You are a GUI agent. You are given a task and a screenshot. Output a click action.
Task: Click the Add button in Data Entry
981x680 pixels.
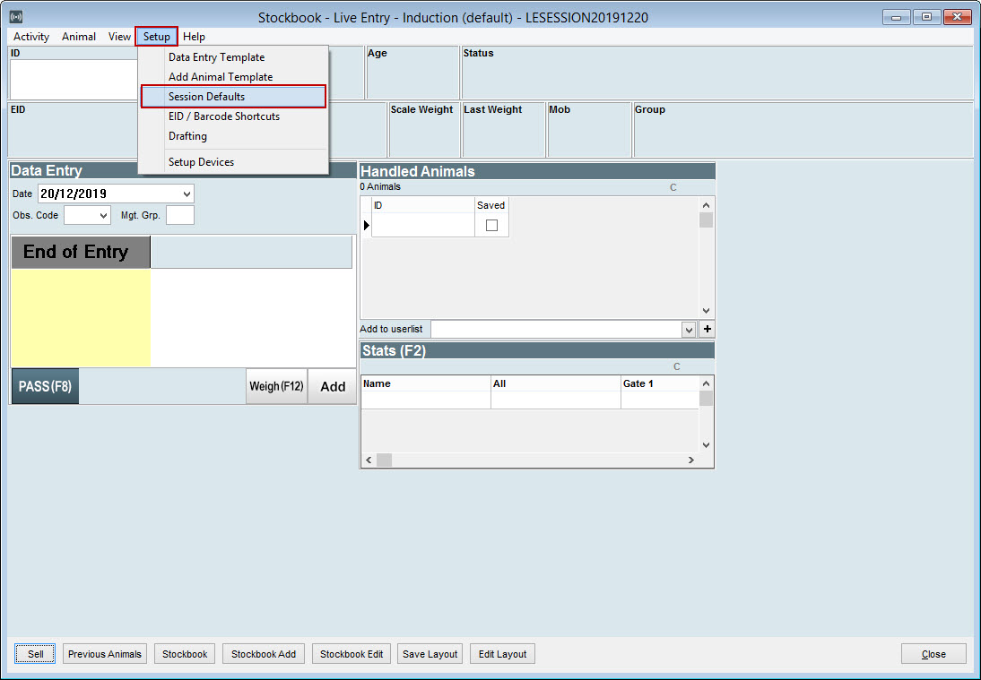click(x=332, y=386)
